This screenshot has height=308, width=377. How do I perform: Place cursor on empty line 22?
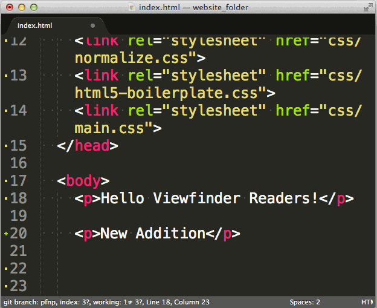coord(181,268)
